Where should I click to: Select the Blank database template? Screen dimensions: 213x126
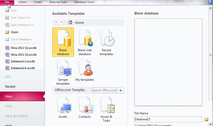click(x=63, y=42)
